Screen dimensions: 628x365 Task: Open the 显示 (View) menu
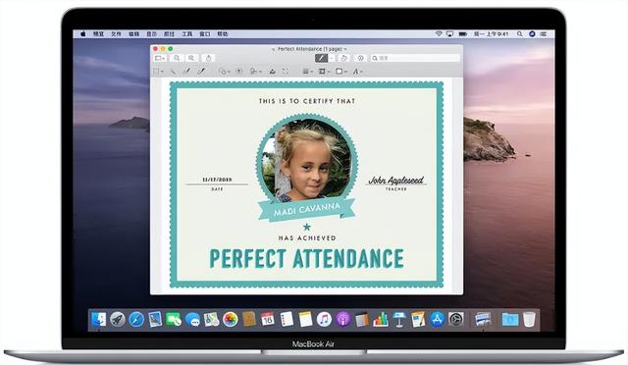[151, 34]
